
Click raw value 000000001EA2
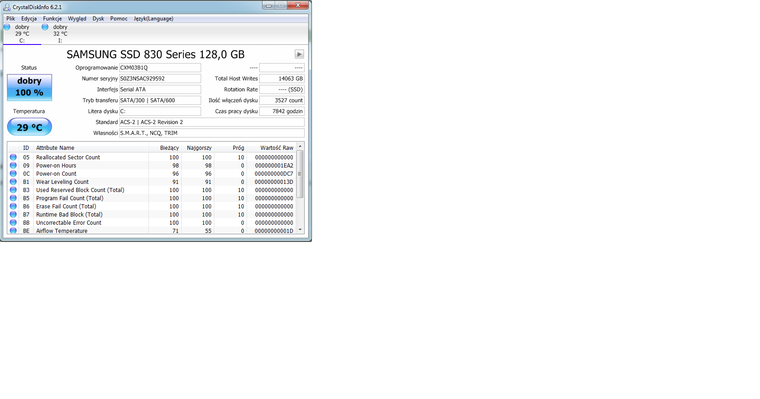coord(274,166)
